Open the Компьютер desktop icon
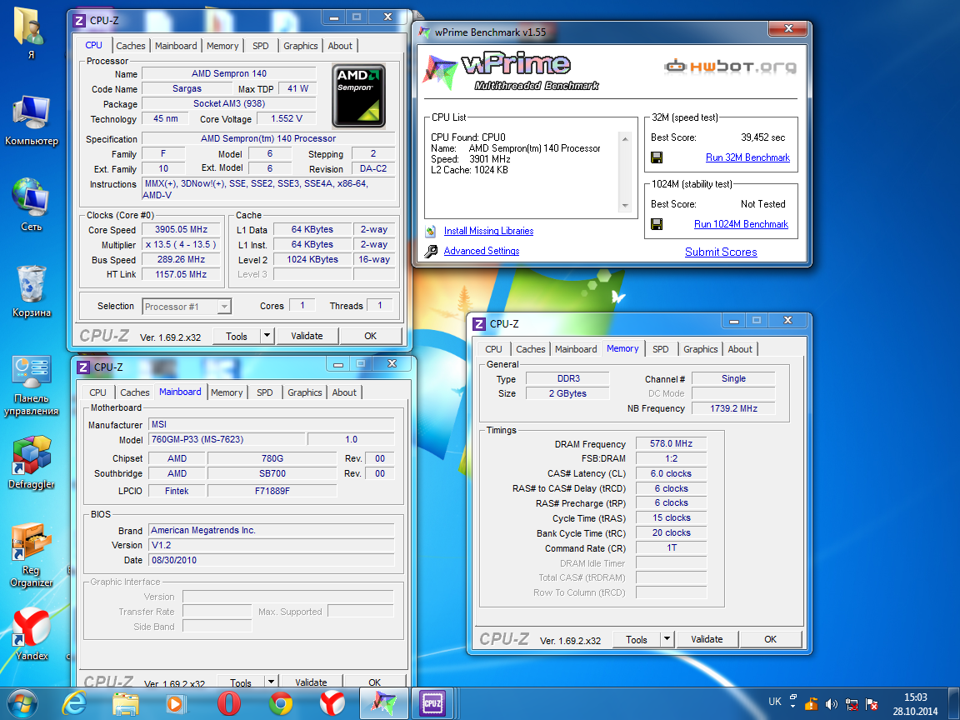960x720 pixels. coord(31,121)
